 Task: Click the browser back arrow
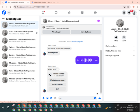click(3, 7)
